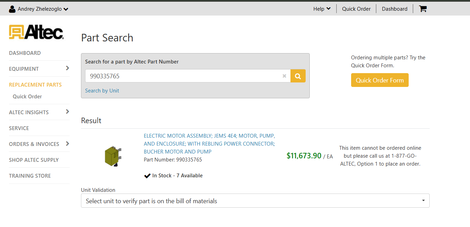Click the user profile icon
The height and width of the screenshot is (227, 470).
[x=12, y=9]
